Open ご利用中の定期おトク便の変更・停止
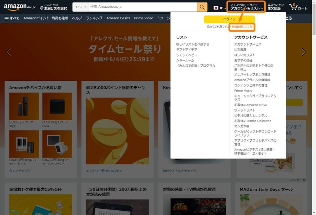The width and height of the screenshot is (316, 215). tap(254, 67)
